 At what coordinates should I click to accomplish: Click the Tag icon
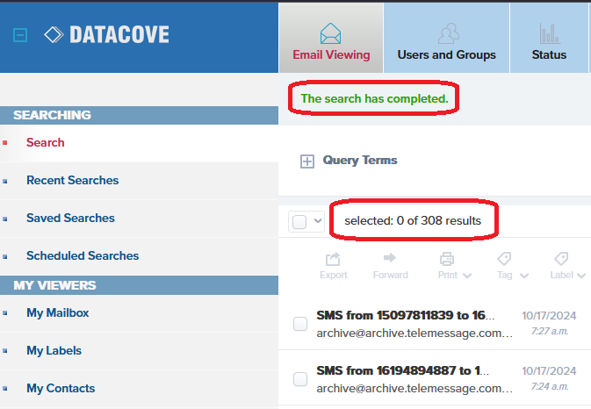(x=504, y=259)
